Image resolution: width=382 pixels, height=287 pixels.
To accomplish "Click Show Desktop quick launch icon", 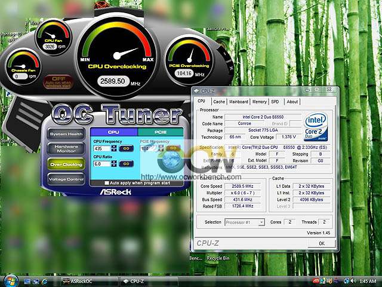I will click(x=27, y=282).
